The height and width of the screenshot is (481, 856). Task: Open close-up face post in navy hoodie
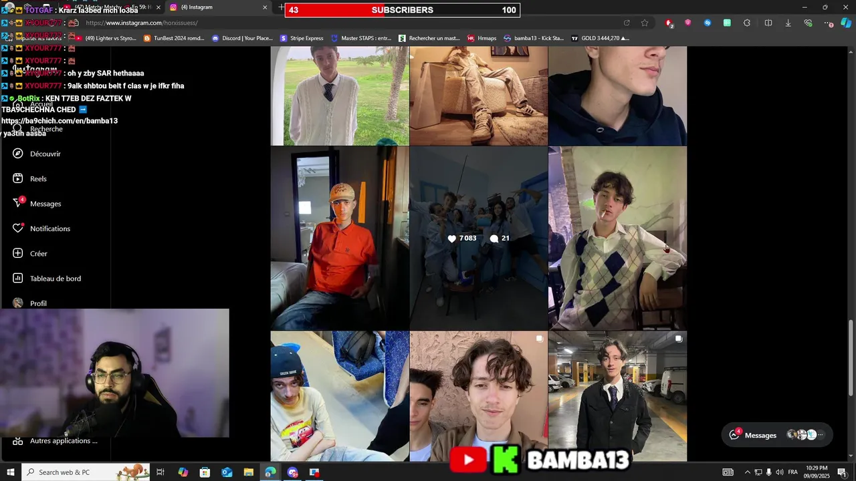pos(617,96)
